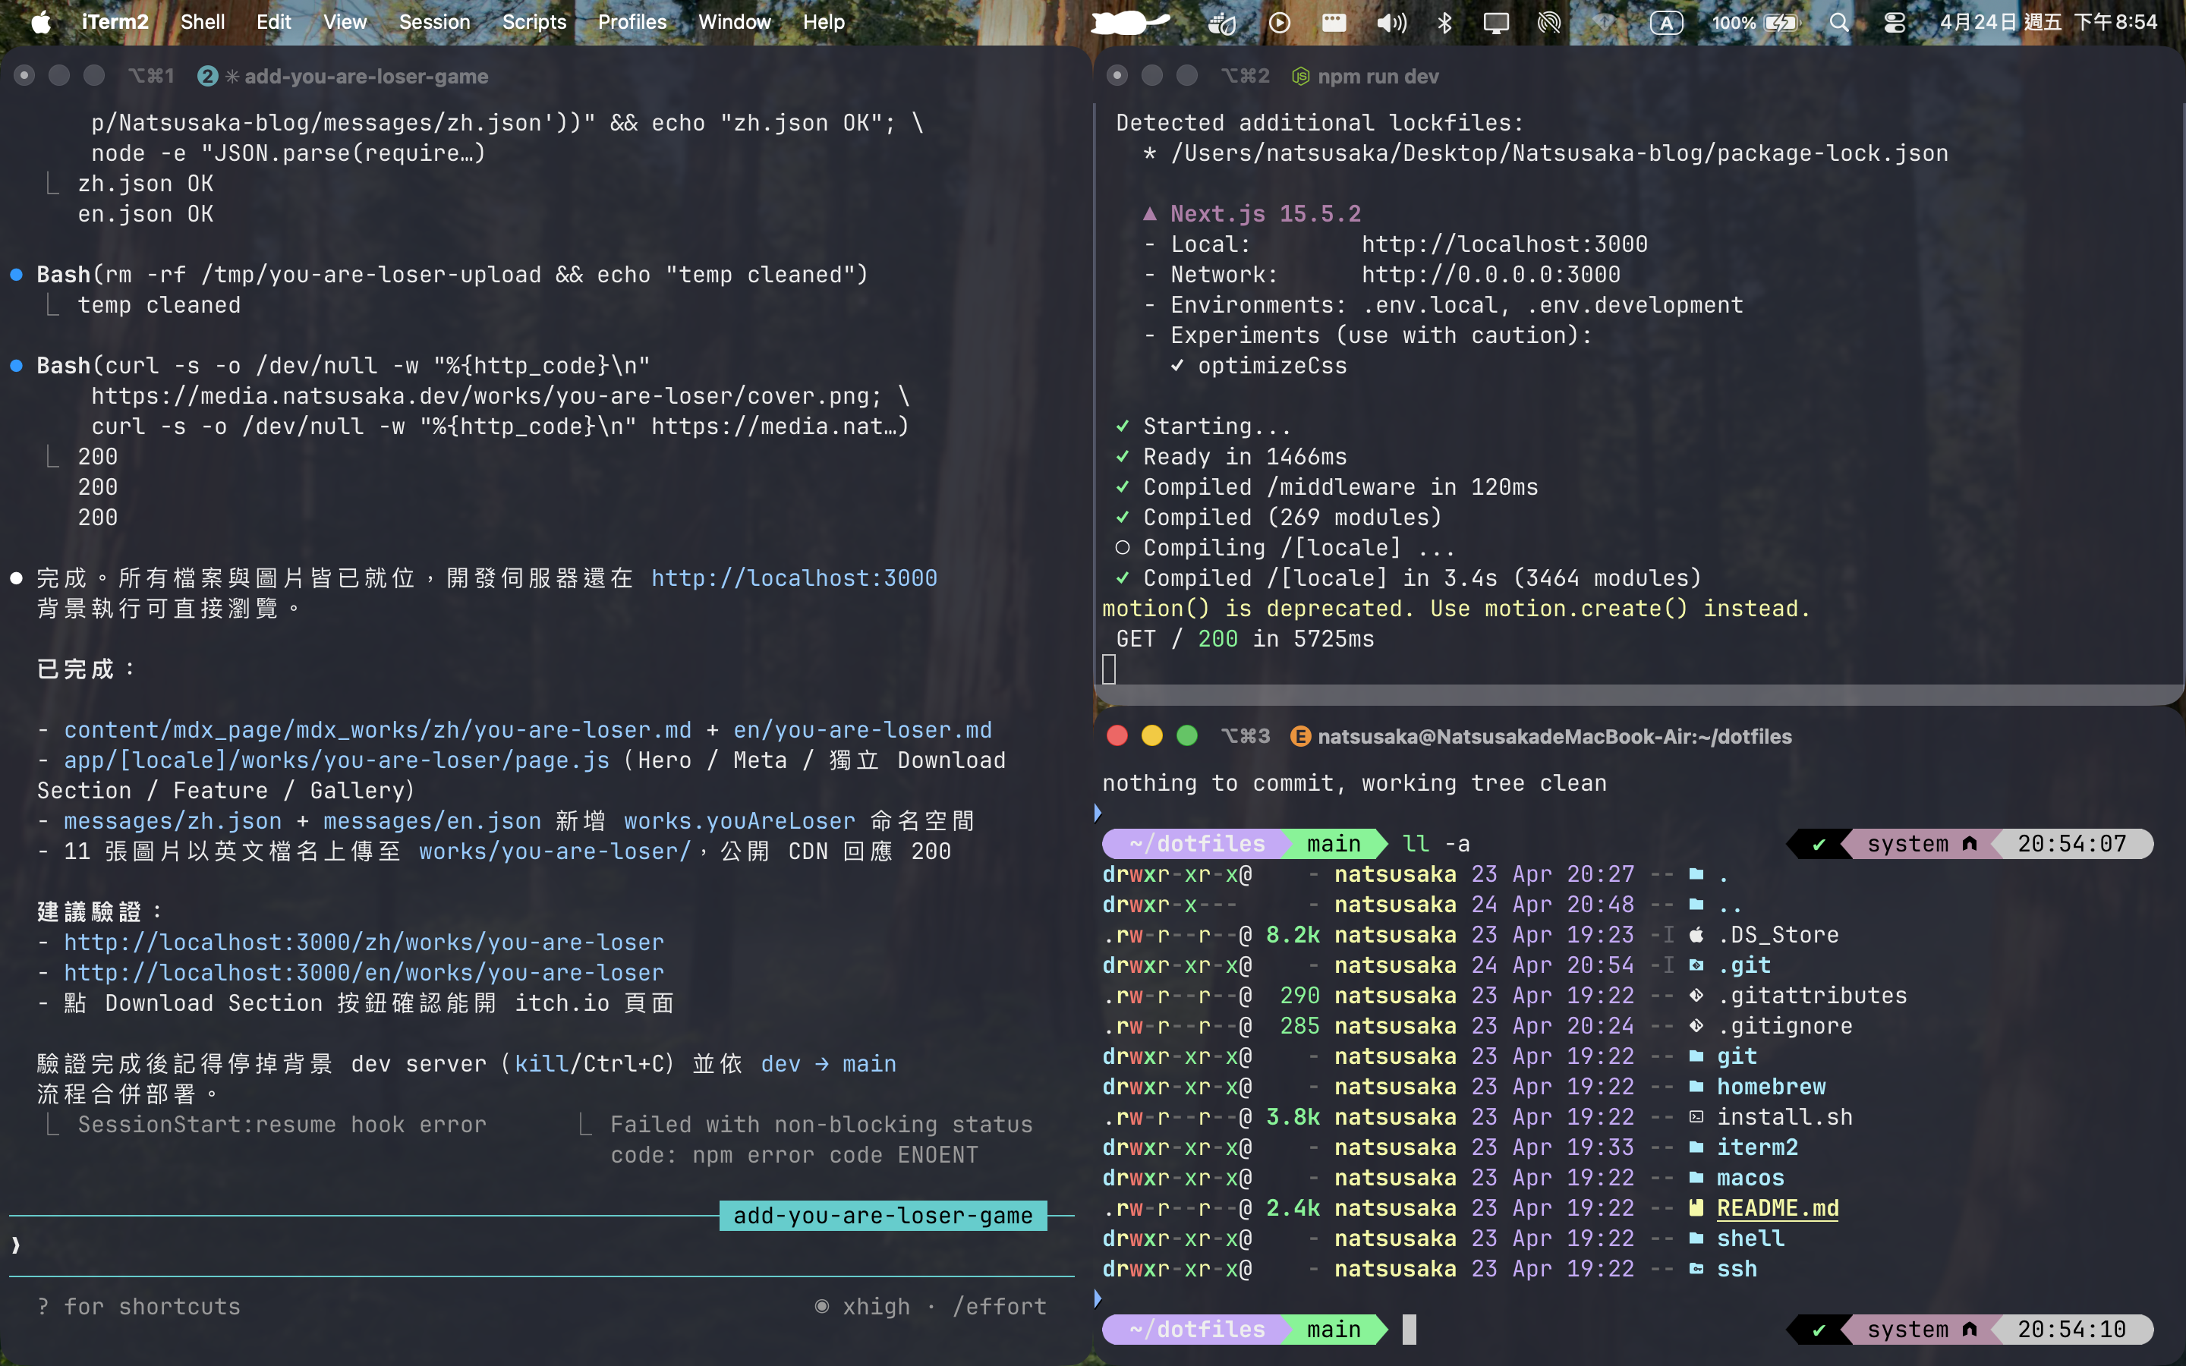Click the play-circle menu bar icon
Screen dimensions: 2186x1366
coord(1279,22)
